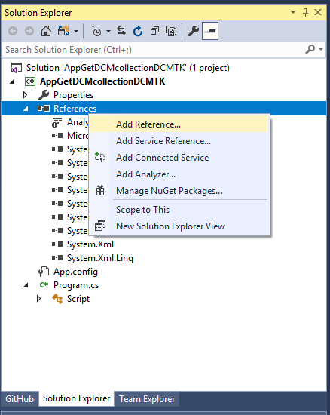Click the Collapse All icon
Viewport: 330px width, 415px height.
(154, 31)
